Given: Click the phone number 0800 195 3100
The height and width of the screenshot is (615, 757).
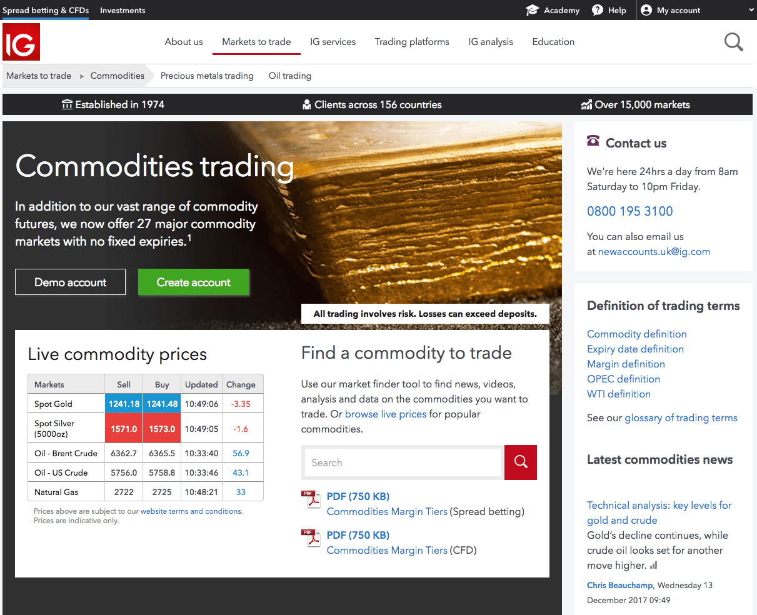Looking at the screenshot, I should click(630, 211).
